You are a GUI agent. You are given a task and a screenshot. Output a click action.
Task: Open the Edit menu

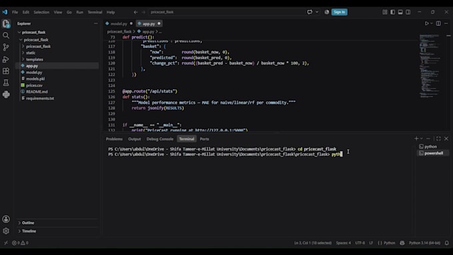pos(26,12)
